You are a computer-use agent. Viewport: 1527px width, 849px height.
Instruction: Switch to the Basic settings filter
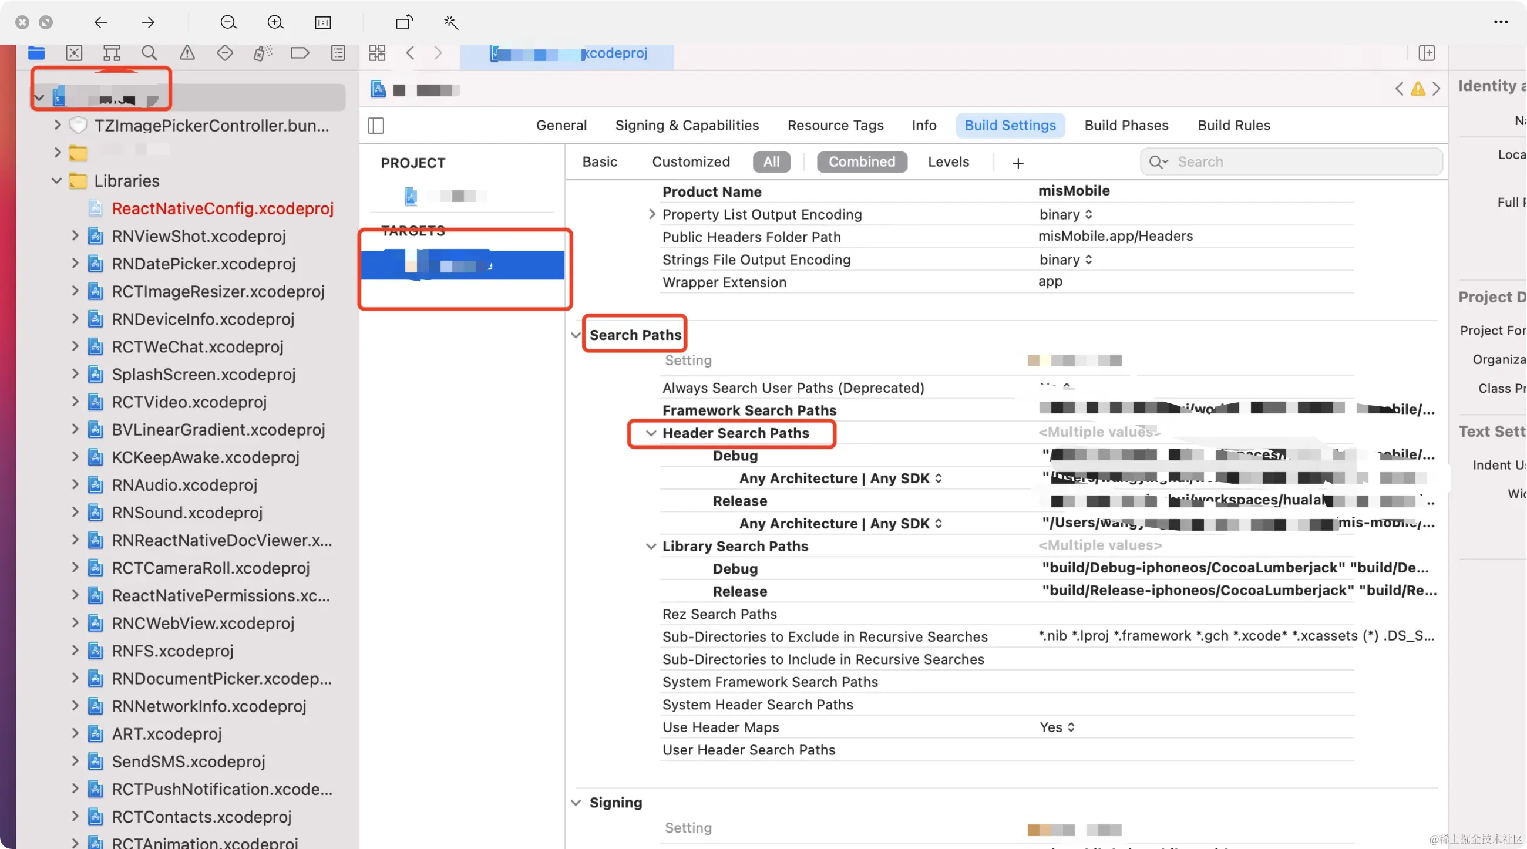point(600,161)
